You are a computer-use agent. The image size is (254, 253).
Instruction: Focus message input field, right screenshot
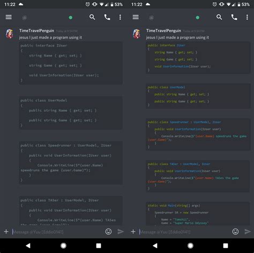(184, 232)
